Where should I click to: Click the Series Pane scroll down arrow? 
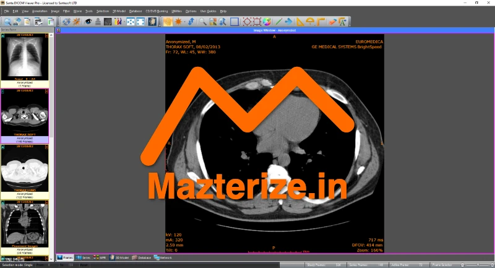click(51, 259)
